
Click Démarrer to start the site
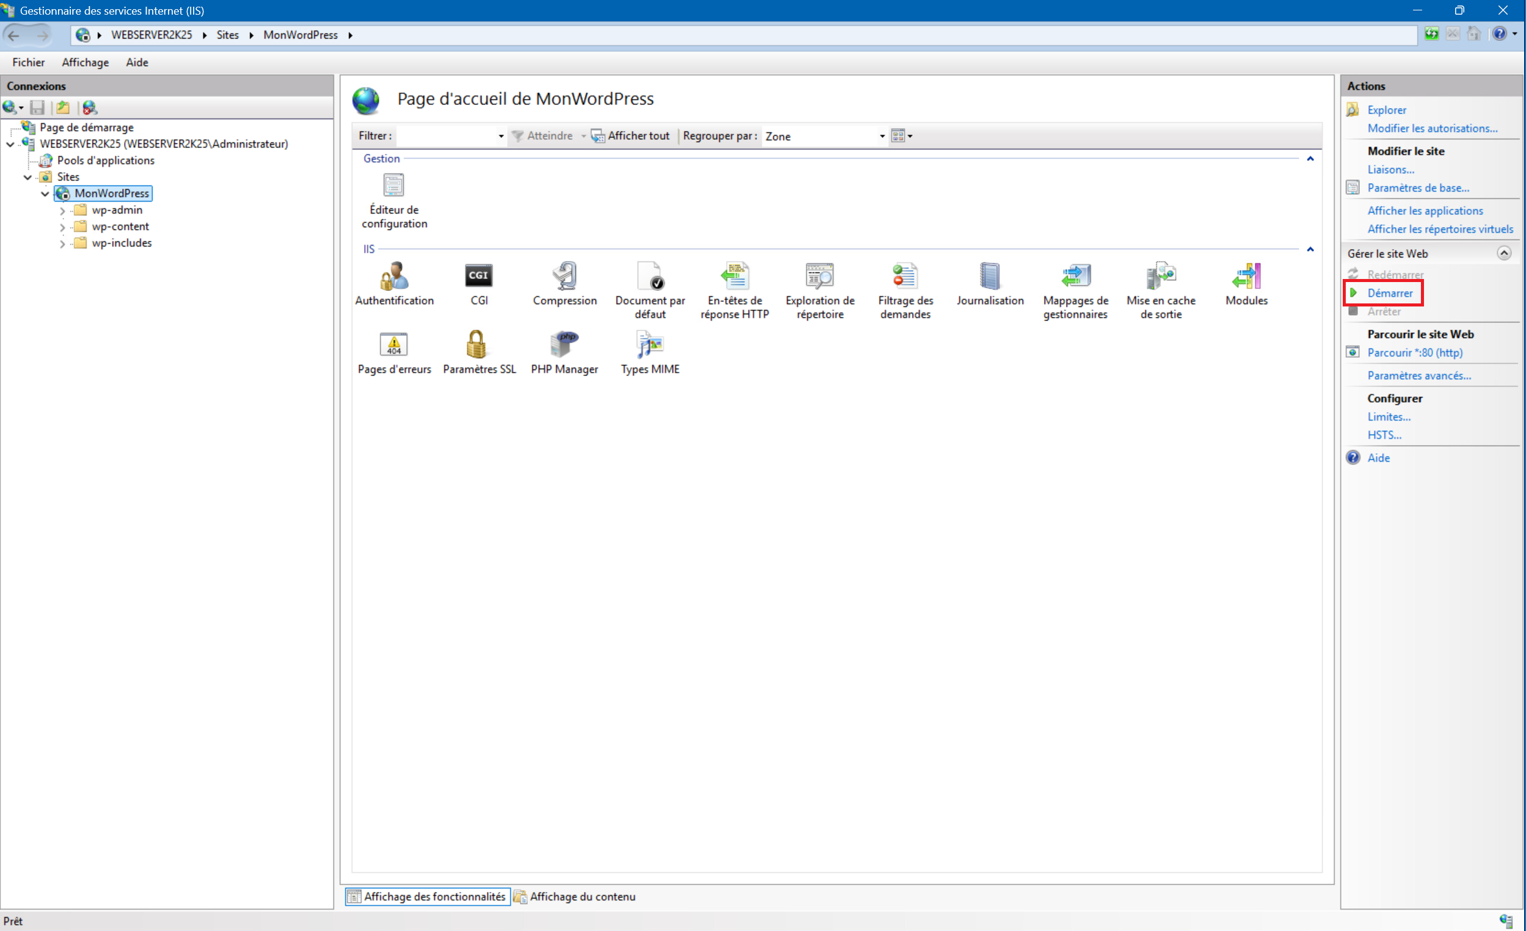(x=1390, y=294)
